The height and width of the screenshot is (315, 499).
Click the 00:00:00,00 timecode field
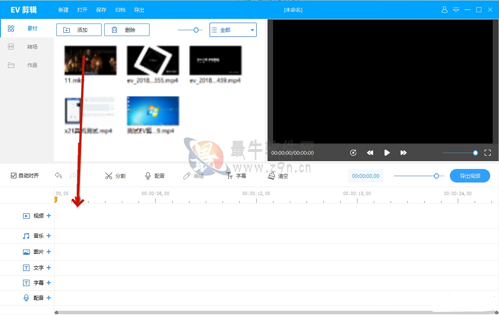click(366, 176)
